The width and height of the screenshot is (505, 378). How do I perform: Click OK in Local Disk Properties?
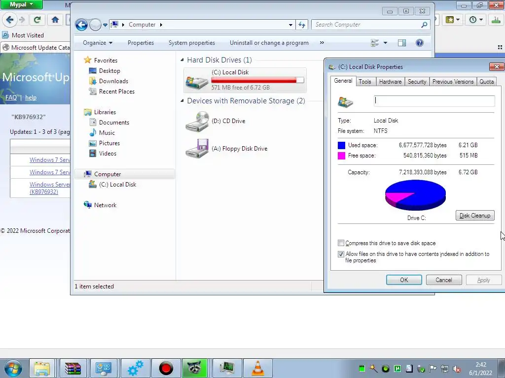(404, 280)
